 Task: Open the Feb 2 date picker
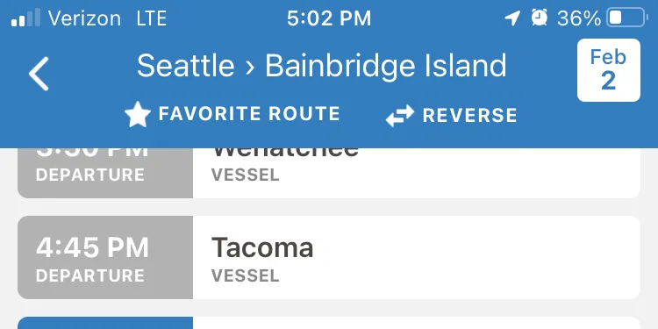coord(609,70)
